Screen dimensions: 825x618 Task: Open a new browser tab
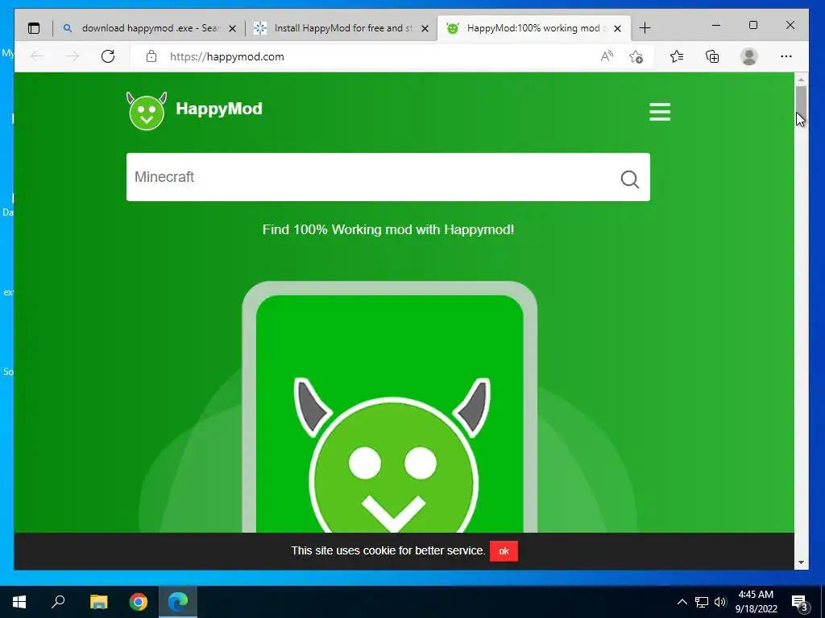tap(645, 28)
